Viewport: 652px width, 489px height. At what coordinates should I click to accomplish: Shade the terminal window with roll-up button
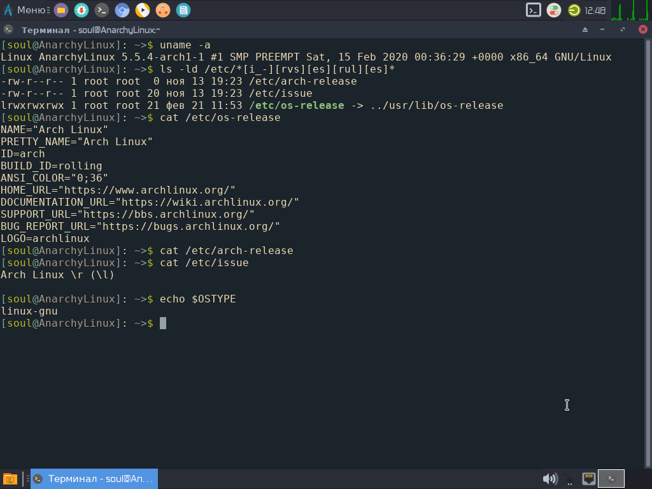585,29
